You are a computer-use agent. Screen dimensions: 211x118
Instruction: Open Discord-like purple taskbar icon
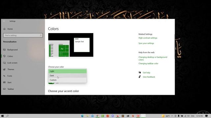pos(113,116)
